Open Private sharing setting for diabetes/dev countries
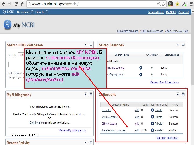194x145 pixels. [158, 130]
